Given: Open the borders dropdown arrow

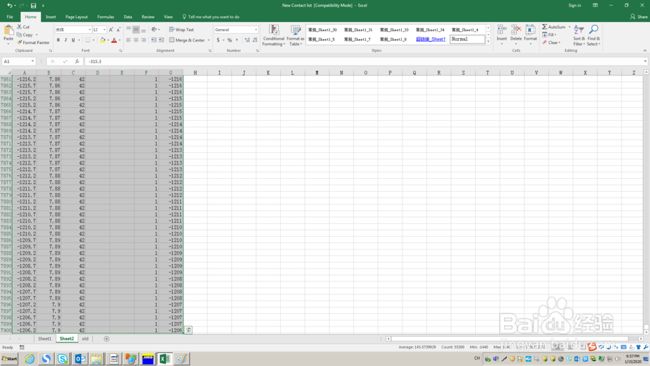Looking at the screenshot, I should click(93, 40).
